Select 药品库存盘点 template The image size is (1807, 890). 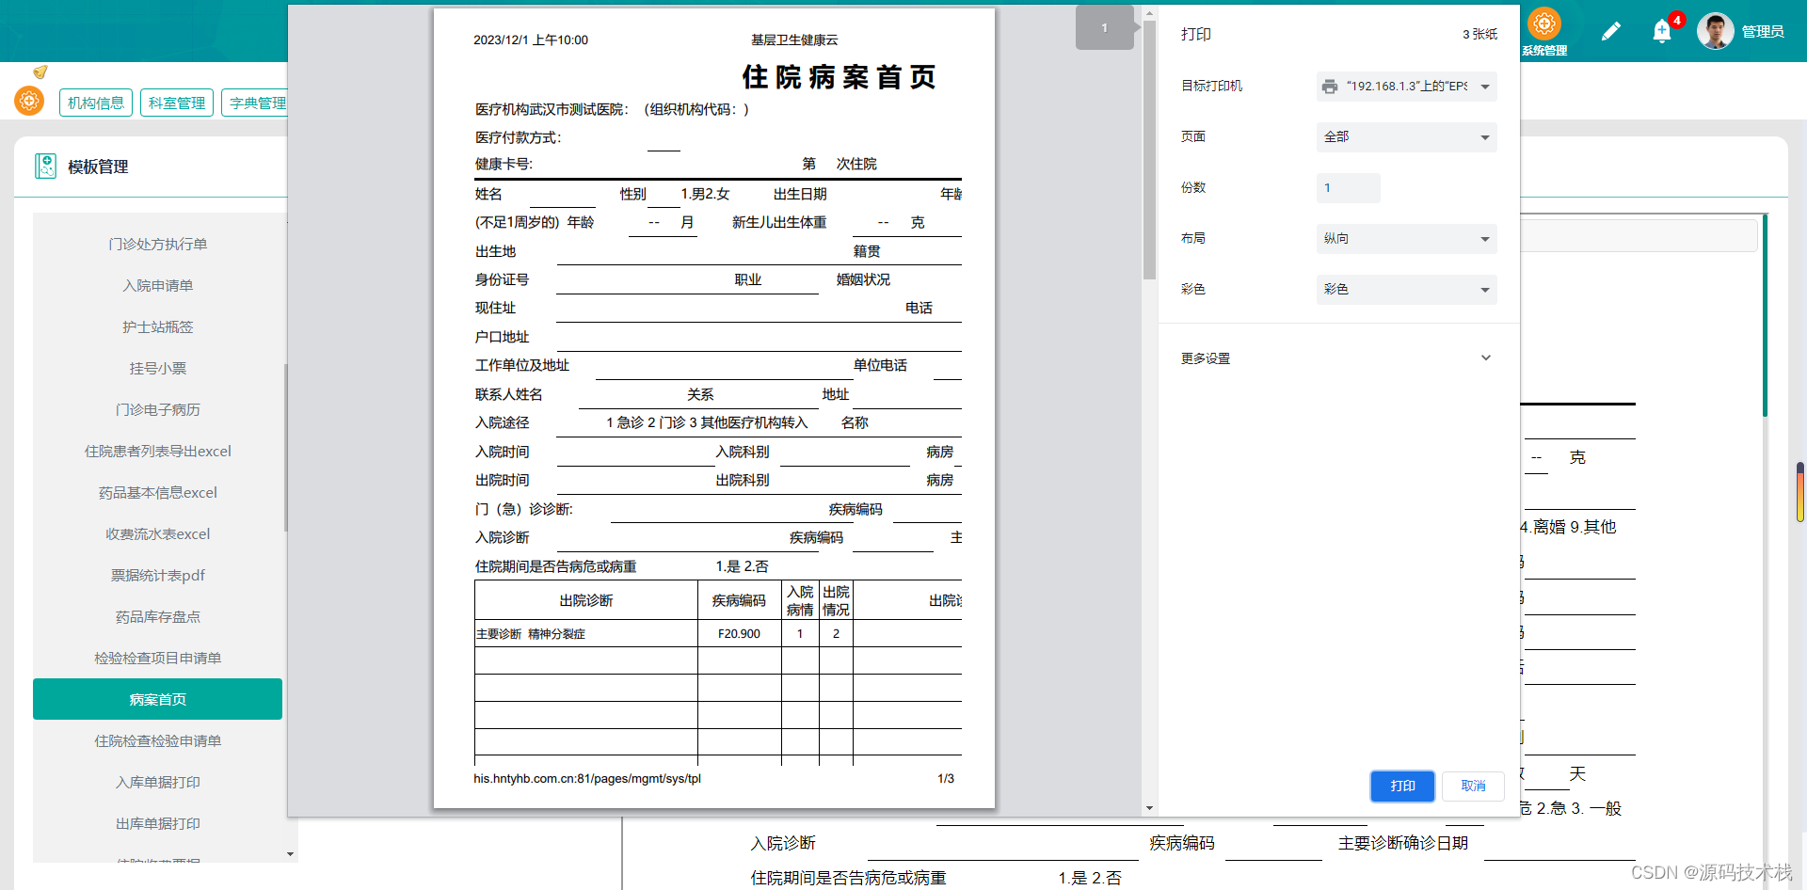click(x=158, y=616)
